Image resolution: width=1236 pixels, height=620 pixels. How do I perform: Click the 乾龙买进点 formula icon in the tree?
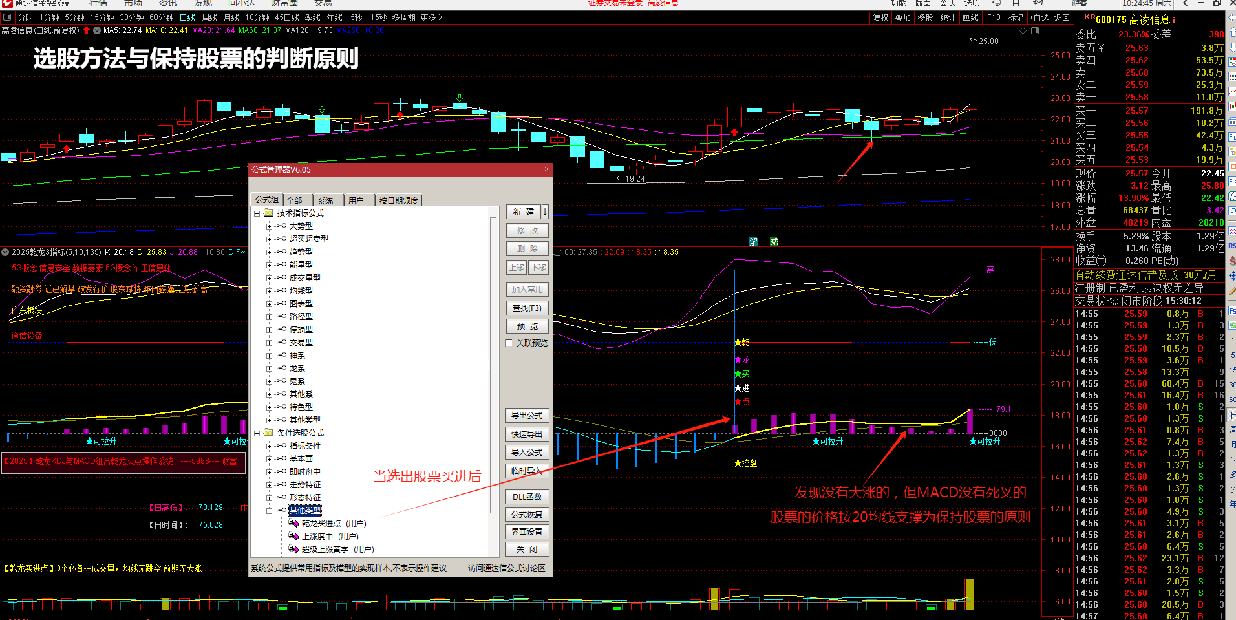pos(293,523)
